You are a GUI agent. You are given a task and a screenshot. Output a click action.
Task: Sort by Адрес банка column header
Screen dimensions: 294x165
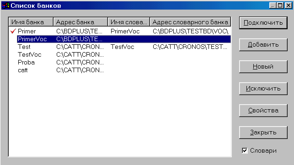80,22
